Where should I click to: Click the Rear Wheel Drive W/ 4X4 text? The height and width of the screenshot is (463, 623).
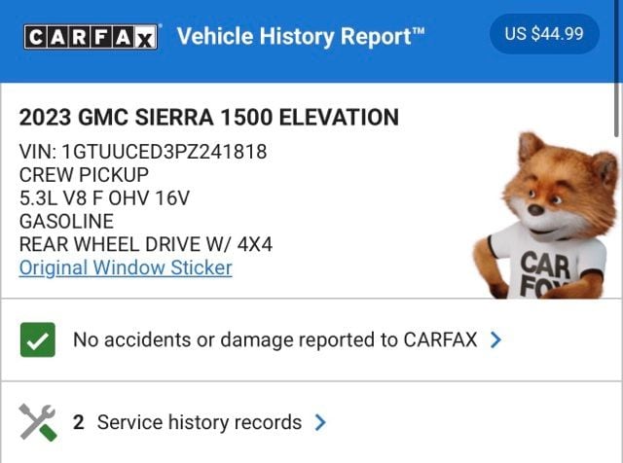click(146, 244)
